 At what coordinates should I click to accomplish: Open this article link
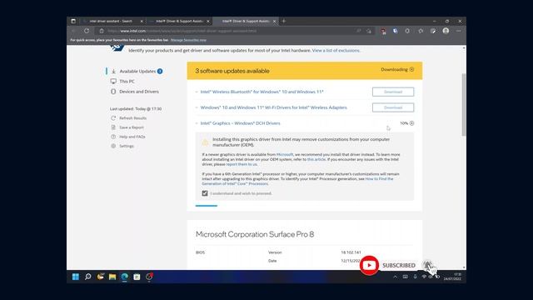pyautogui.click(x=316, y=159)
